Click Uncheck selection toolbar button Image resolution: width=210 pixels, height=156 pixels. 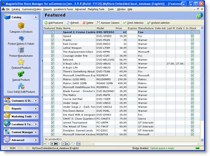coord(158,23)
